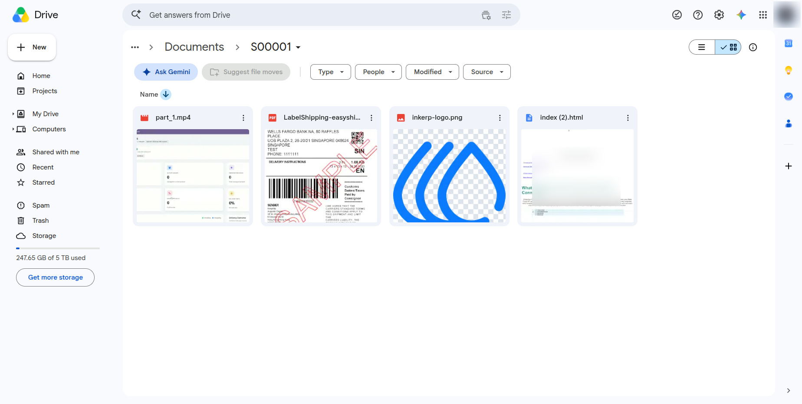Viewport: 802px width, 404px height.
Task: Open the Tasks side panel icon
Action: coord(789,96)
